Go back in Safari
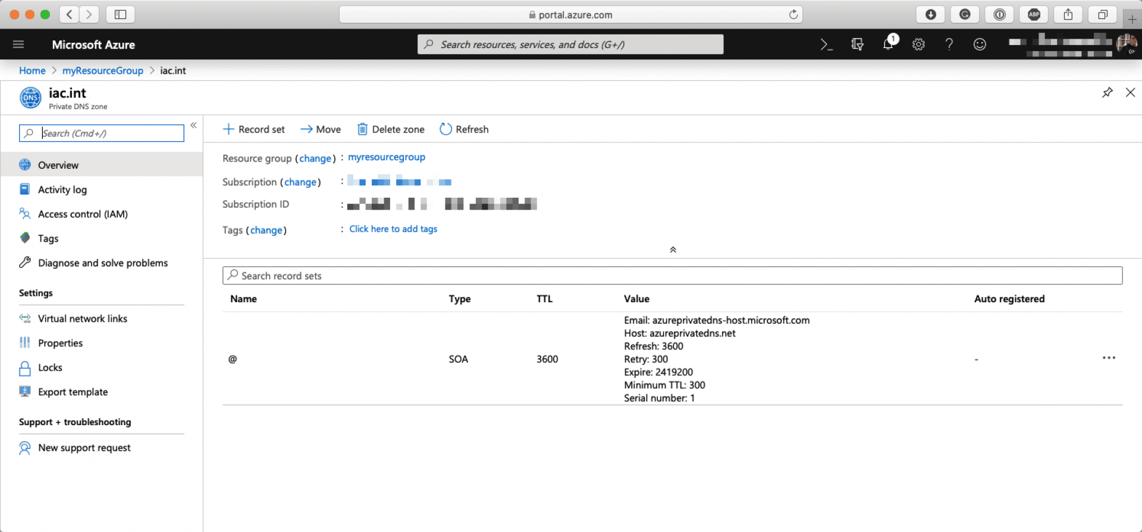Viewport: 1142px width, 532px height. tap(70, 14)
